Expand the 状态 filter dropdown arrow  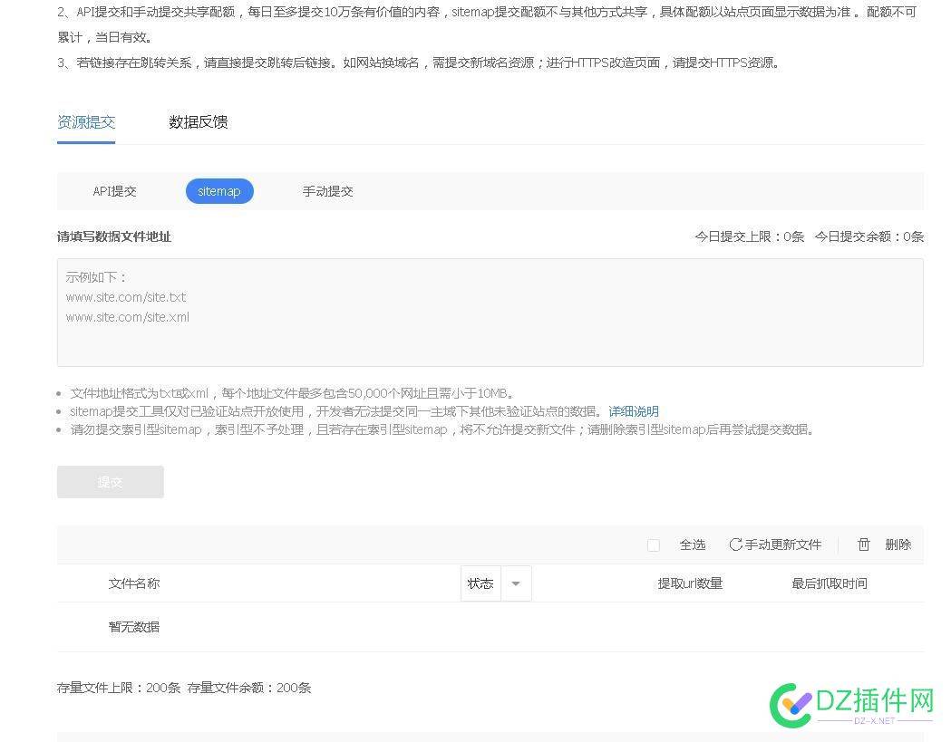516,583
